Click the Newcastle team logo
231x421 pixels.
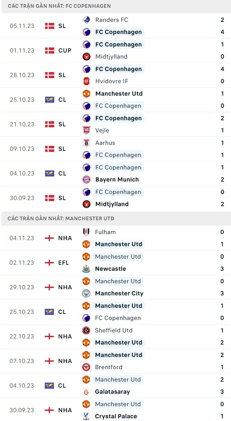pos(86,269)
